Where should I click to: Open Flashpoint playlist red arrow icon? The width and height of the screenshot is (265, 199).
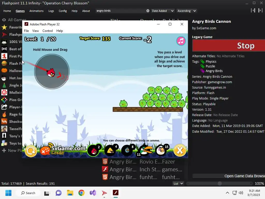pyautogui.click(x=4, y=34)
